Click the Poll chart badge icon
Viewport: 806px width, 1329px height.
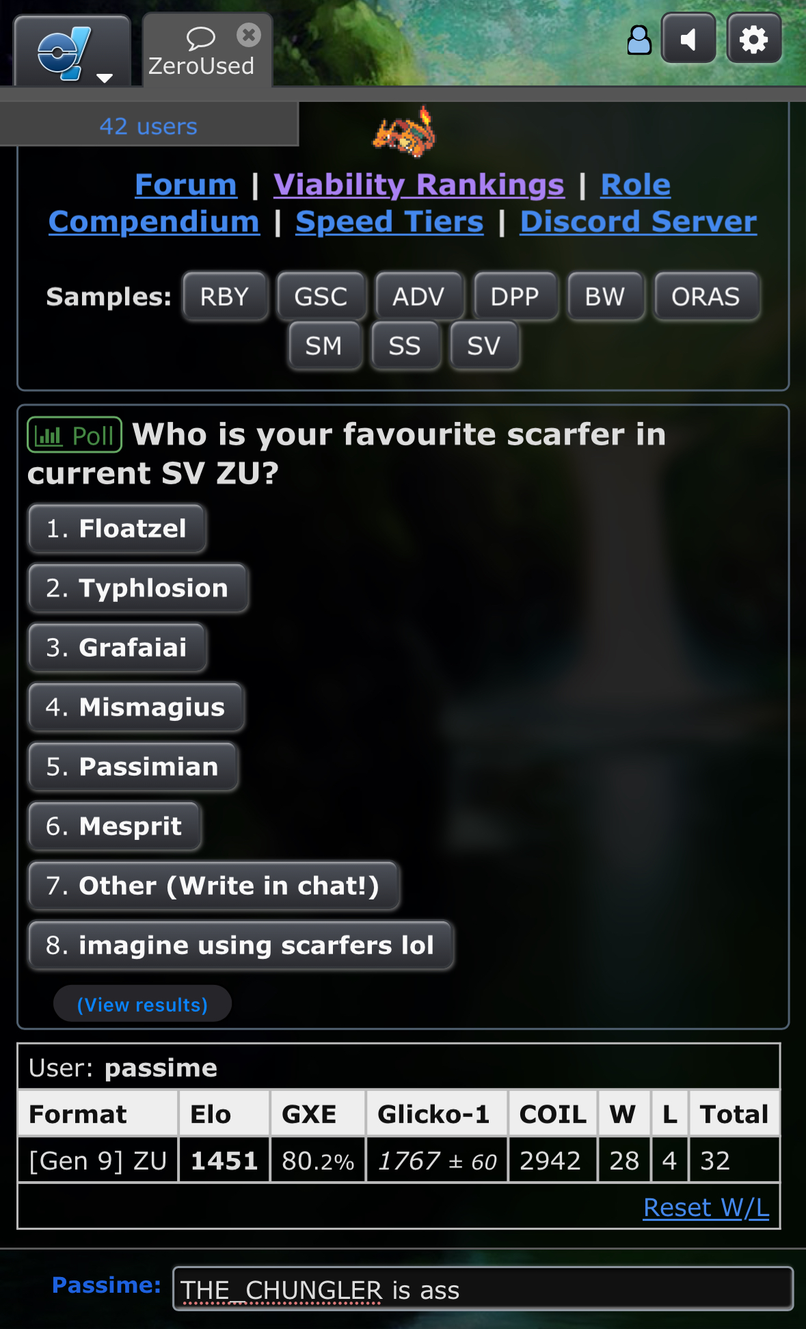[x=75, y=435]
